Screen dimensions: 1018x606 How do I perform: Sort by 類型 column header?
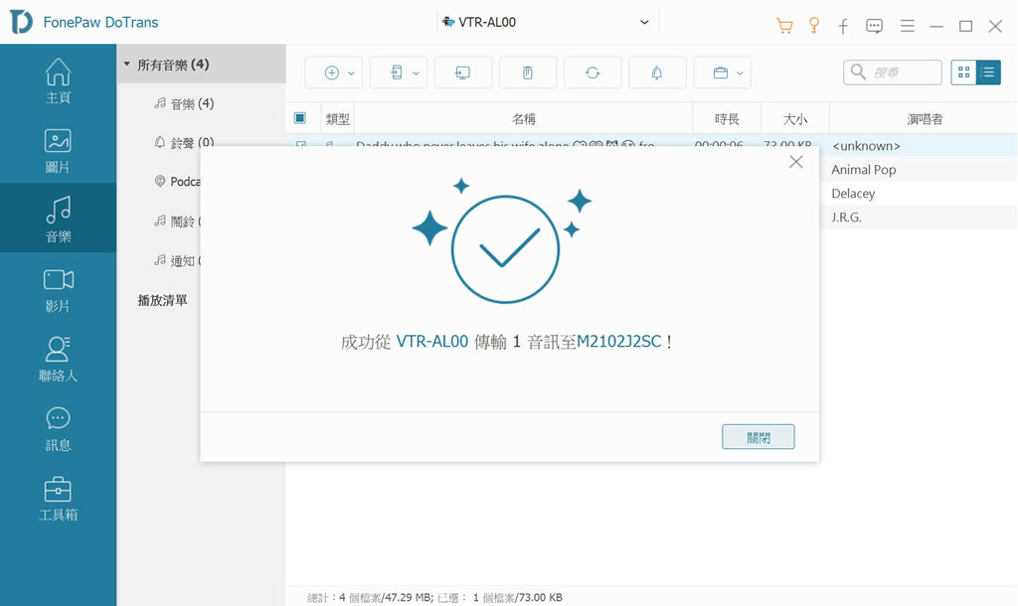click(x=338, y=119)
